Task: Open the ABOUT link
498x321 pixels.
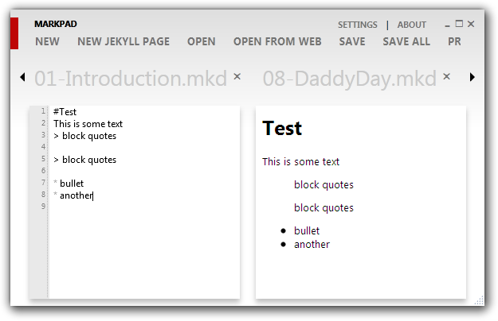Action: point(412,25)
